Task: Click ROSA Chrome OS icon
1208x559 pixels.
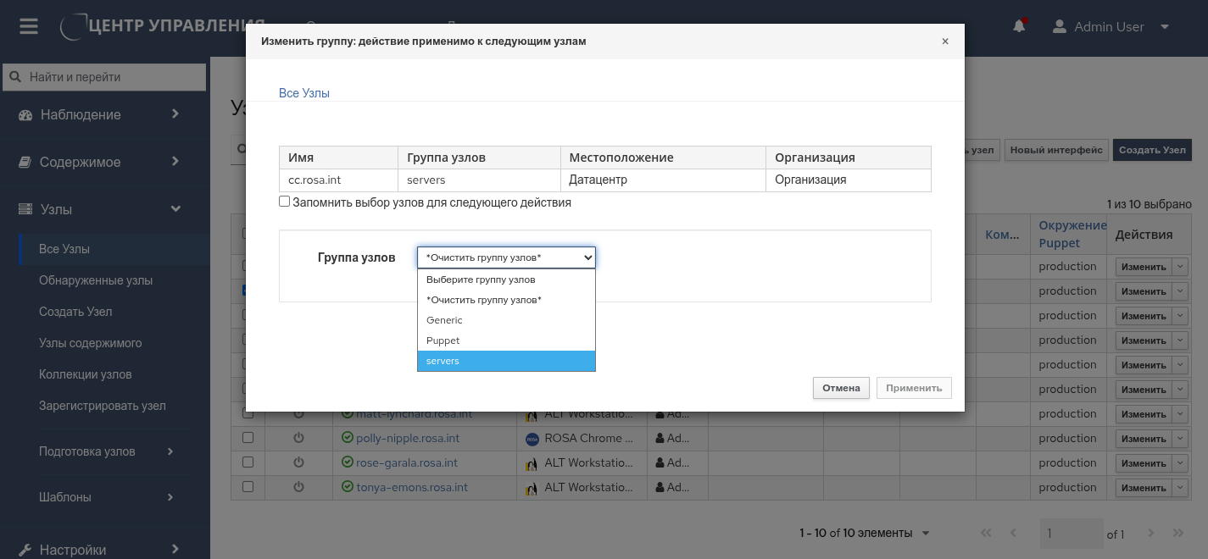Action: [532, 439]
